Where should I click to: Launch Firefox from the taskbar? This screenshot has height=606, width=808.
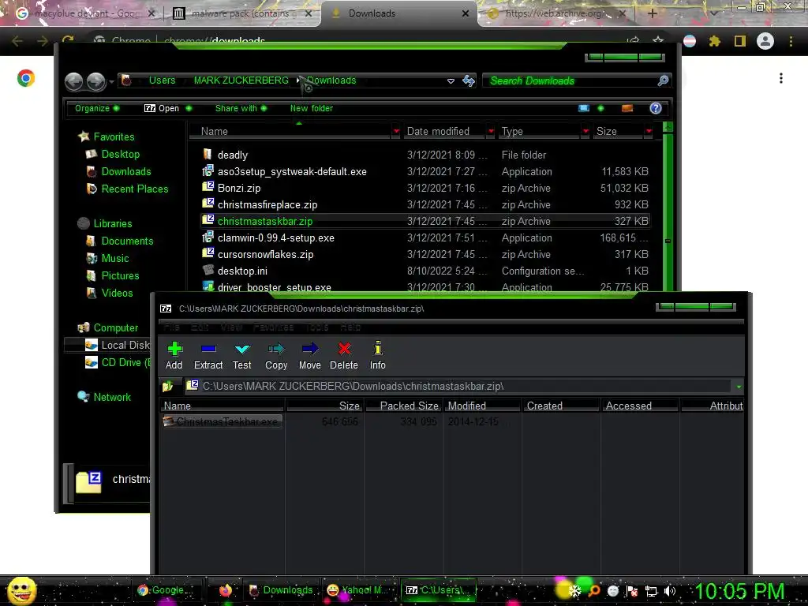(x=225, y=590)
